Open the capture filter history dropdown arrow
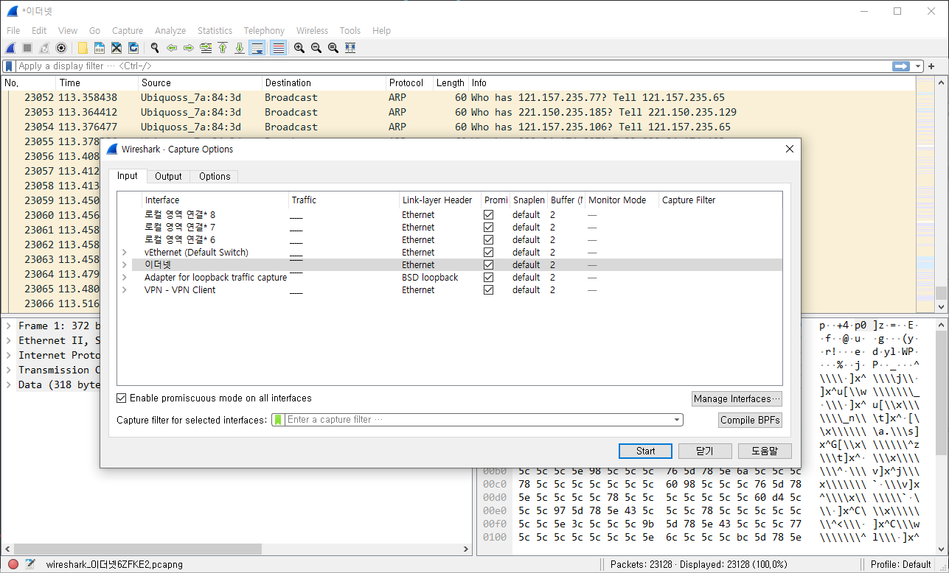The image size is (949, 573). (x=677, y=420)
